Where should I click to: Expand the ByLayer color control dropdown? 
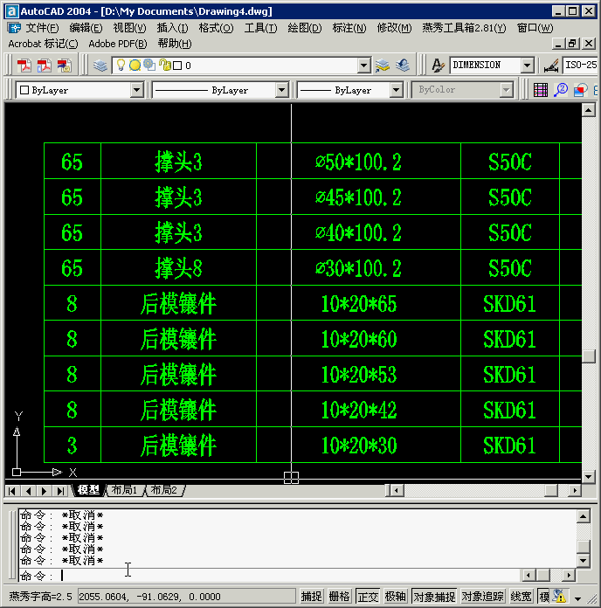(136, 90)
